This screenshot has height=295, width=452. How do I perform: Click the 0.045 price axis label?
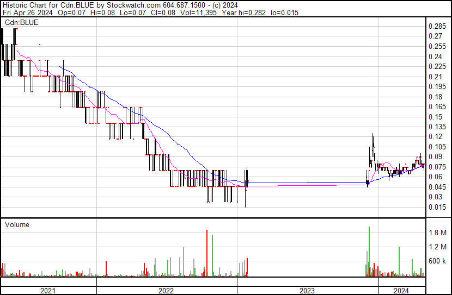[x=437, y=187]
